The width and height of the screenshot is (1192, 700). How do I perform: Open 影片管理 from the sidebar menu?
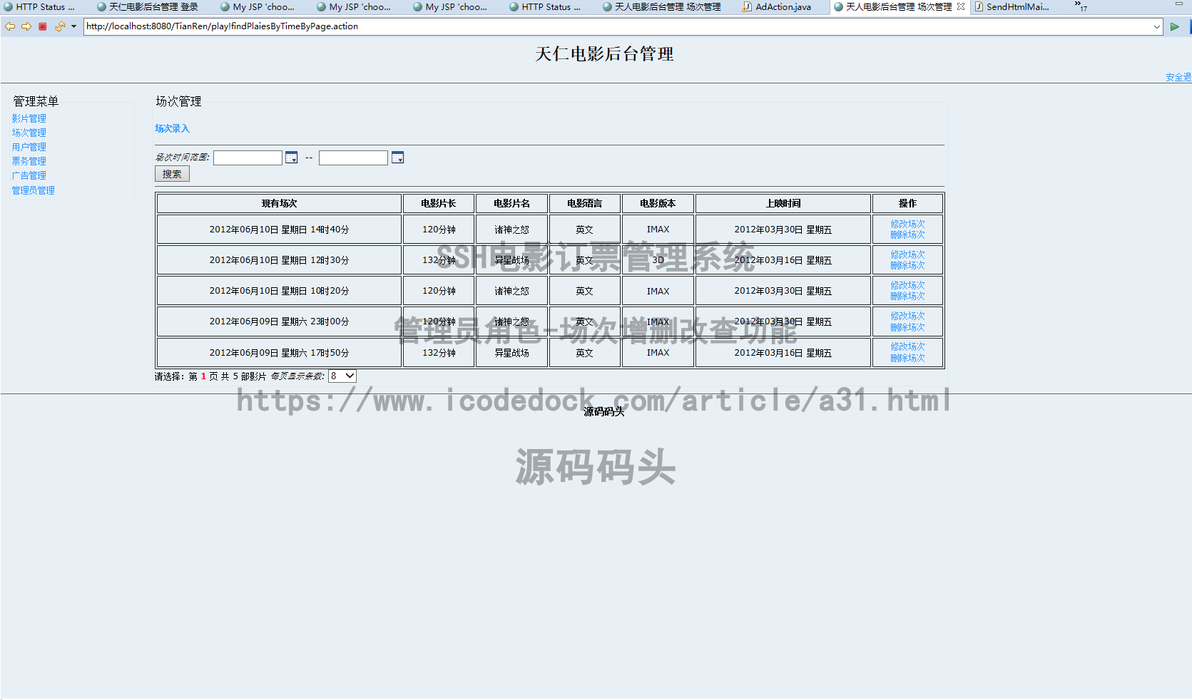29,118
